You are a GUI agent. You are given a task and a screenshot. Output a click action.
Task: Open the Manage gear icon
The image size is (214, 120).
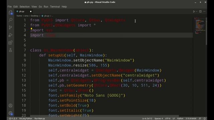(x=10, y=113)
